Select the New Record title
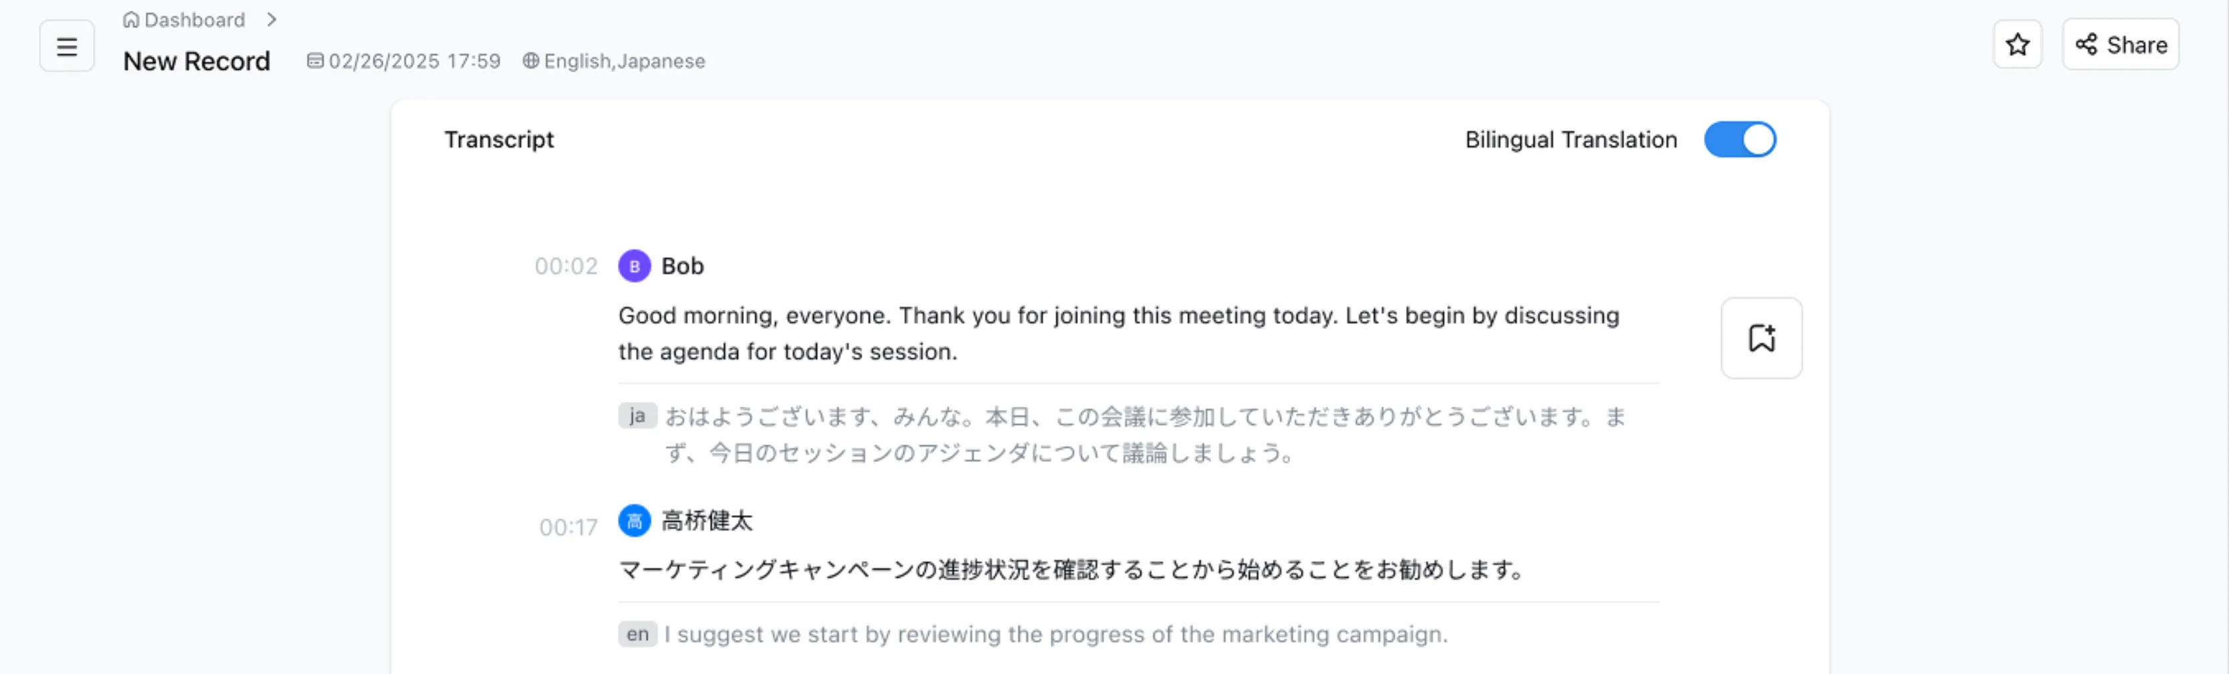Viewport: 2229px width, 674px height. (196, 60)
